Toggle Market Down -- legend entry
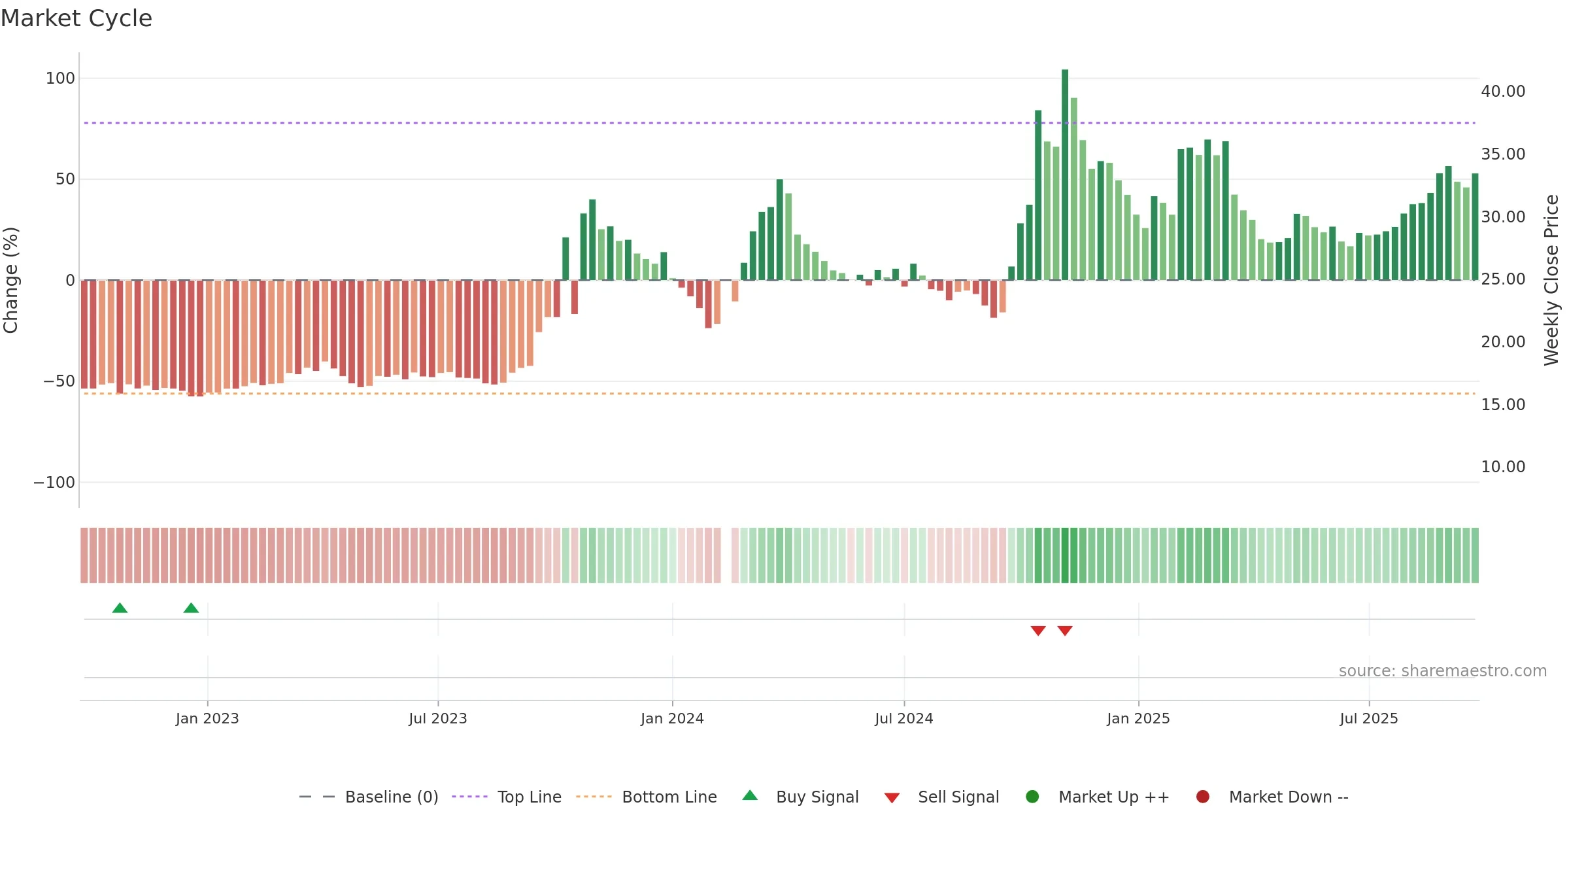The height and width of the screenshot is (883, 1569). [1272, 797]
